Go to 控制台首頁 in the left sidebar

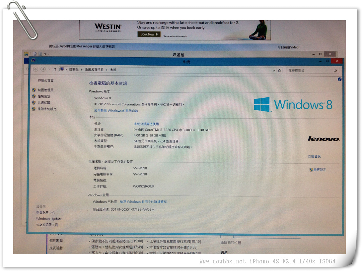45,81
